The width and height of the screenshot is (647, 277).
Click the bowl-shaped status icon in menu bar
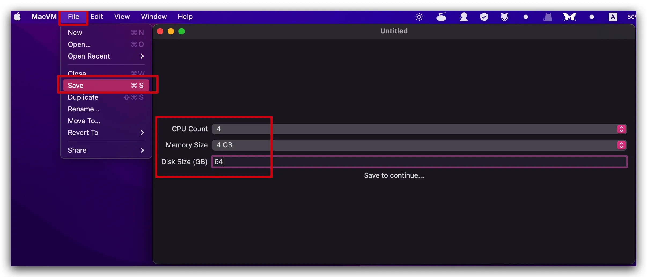coord(441,17)
